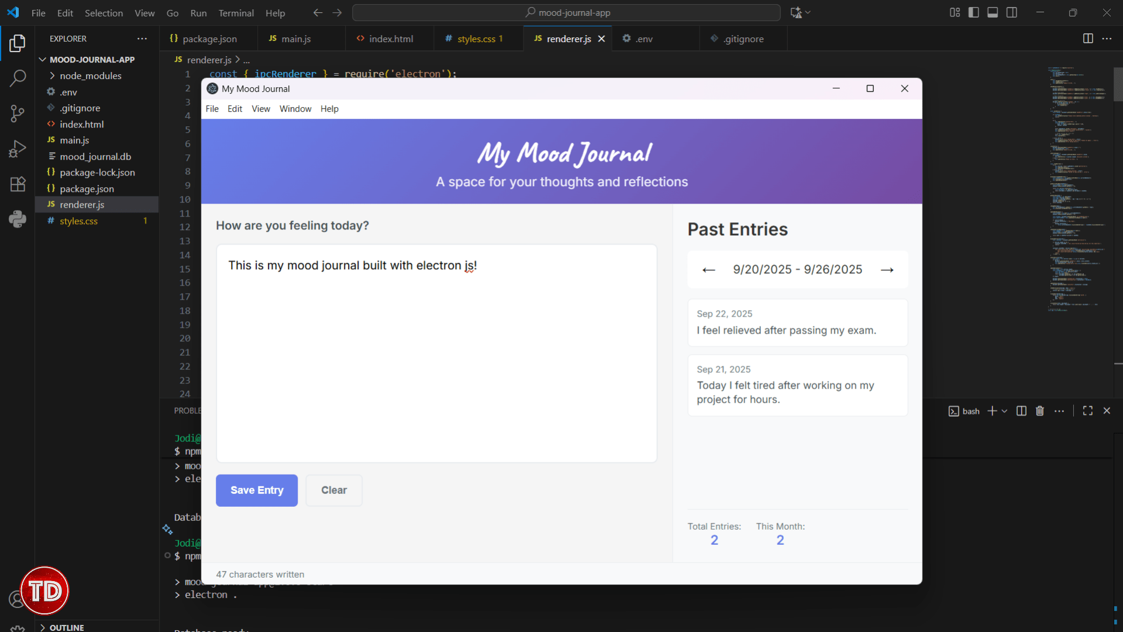Kill the bash terminal with the trash icon
Viewport: 1123px width, 632px height.
pyautogui.click(x=1041, y=411)
